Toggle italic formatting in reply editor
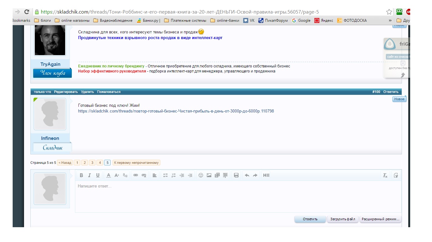Screen dimensions: 432x242 (x=89, y=176)
